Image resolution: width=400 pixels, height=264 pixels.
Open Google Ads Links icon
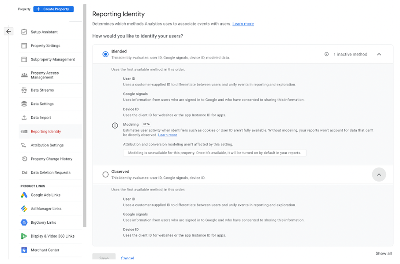(24, 195)
